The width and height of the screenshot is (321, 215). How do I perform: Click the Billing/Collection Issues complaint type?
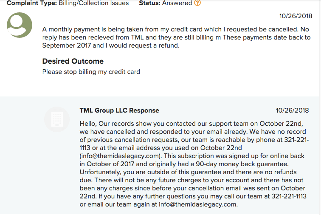point(94,3)
